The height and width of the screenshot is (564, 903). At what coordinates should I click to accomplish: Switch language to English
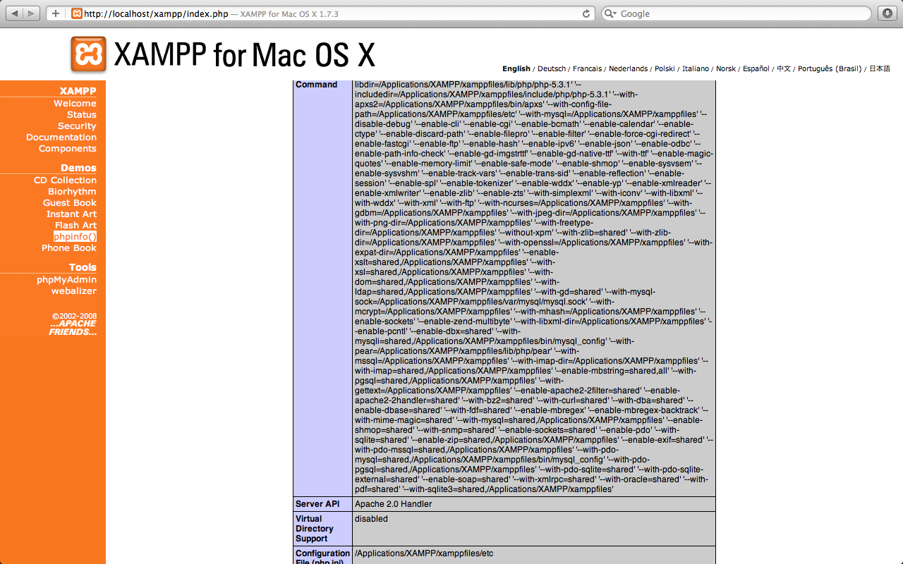(x=516, y=69)
